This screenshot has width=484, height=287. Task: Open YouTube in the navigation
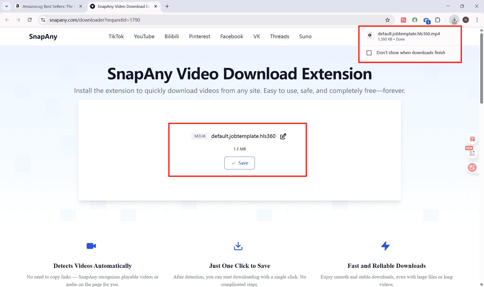[144, 37]
